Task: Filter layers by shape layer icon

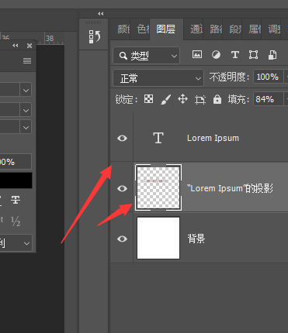Action: 253,55
